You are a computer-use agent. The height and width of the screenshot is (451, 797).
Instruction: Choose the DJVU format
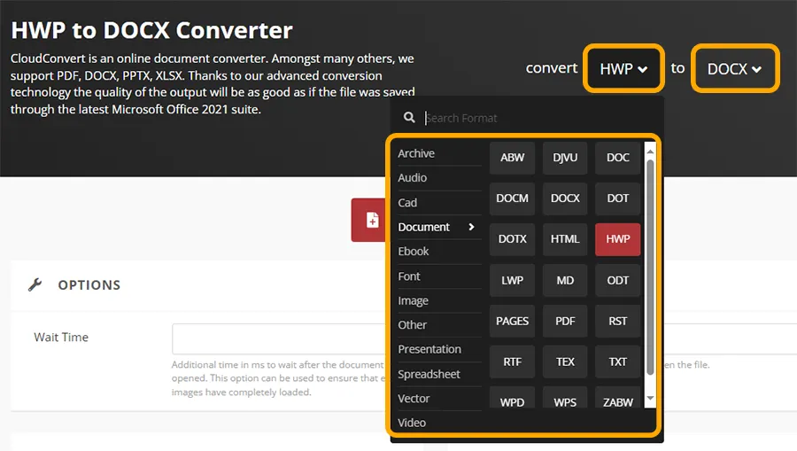click(565, 158)
